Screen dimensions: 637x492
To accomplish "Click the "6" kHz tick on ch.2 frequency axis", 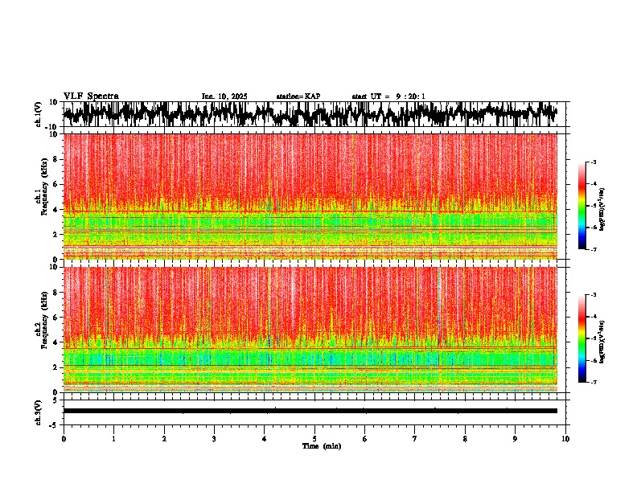I will coord(56,318).
